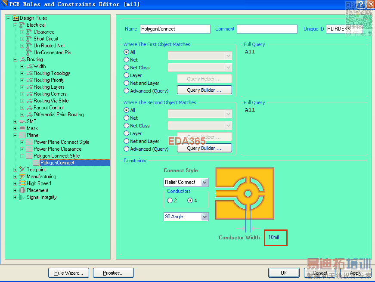Click the High Speed category icon

click(x=22, y=183)
